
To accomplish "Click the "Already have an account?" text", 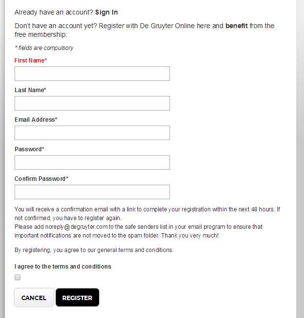I will point(53,12).
